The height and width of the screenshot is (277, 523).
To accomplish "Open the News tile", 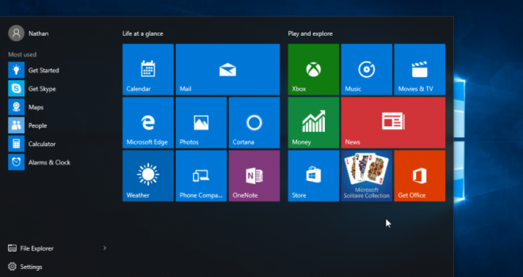I will (393, 122).
